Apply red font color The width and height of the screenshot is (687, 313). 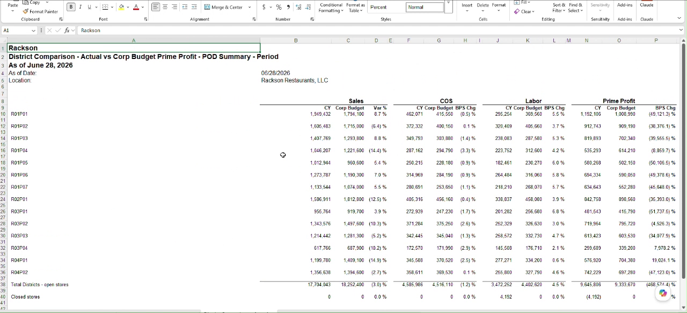pyautogui.click(x=136, y=7)
